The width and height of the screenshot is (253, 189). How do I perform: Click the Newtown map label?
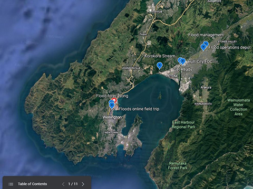click(x=111, y=133)
